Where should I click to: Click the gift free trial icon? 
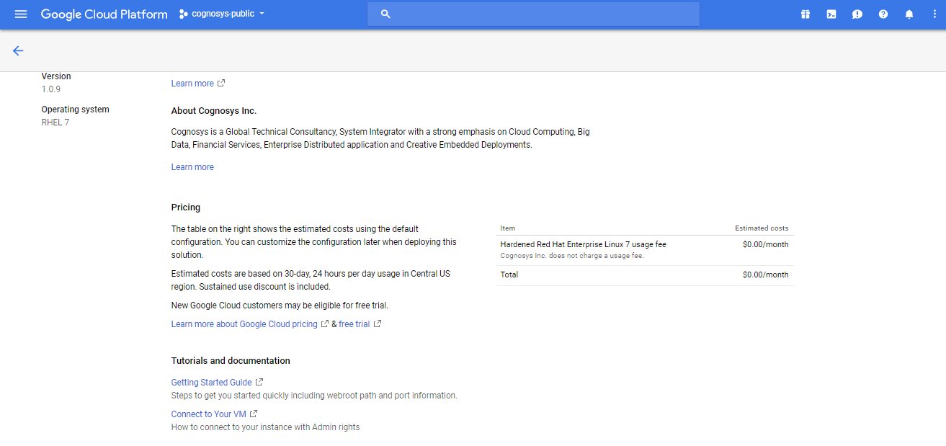(806, 14)
